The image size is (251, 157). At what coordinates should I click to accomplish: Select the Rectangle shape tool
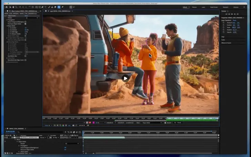coord(37,7)
